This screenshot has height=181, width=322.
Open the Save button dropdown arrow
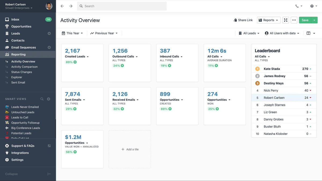[x=314, y=20]
